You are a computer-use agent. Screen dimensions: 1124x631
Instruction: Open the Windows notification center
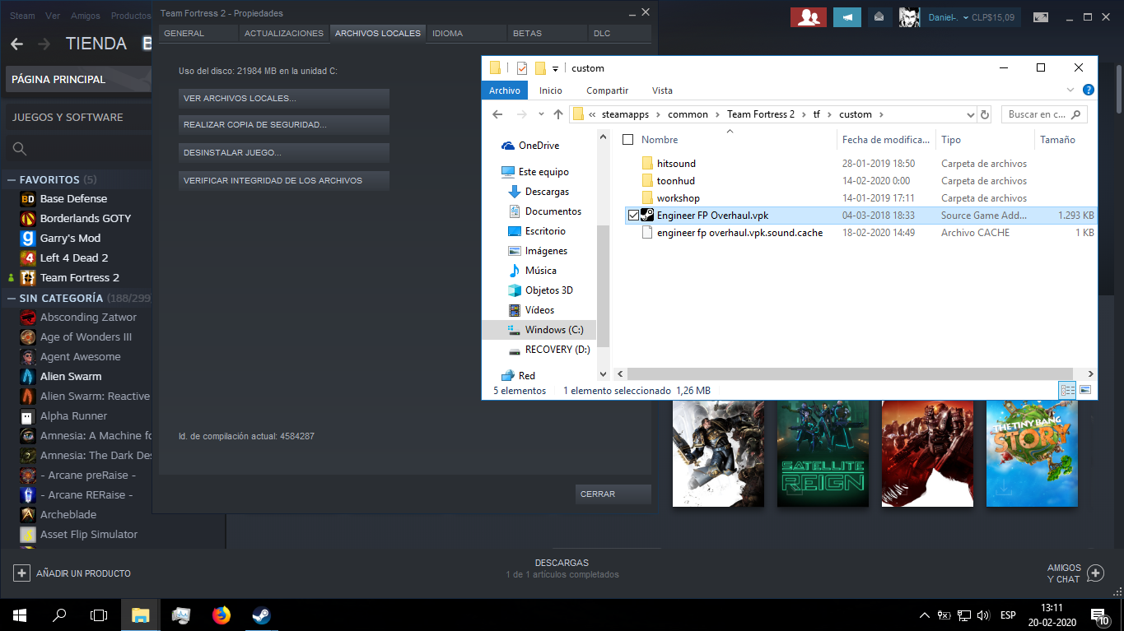pos(1099,615)
